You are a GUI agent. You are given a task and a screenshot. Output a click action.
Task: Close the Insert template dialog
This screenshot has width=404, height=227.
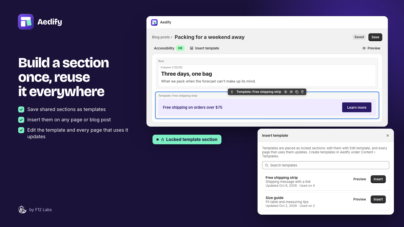click(x=388, y=135)
